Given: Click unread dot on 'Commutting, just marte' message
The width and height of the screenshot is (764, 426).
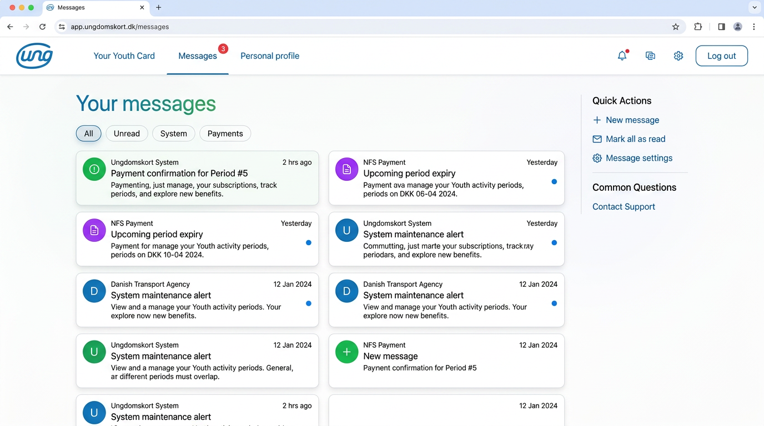Looking at the screenshot, I should tap(554, 242).
